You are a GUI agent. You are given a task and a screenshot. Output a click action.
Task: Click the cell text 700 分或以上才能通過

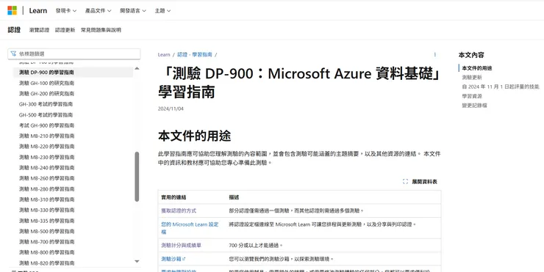coord(256,246)
